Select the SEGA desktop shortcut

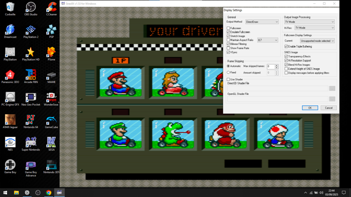click(x=52, y=144)
